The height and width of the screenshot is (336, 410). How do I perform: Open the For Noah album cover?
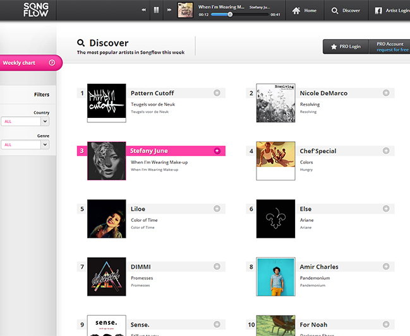point(276,325)
